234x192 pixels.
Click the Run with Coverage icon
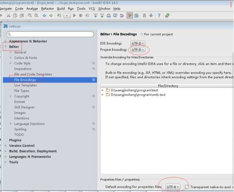[x=87, y=16]
